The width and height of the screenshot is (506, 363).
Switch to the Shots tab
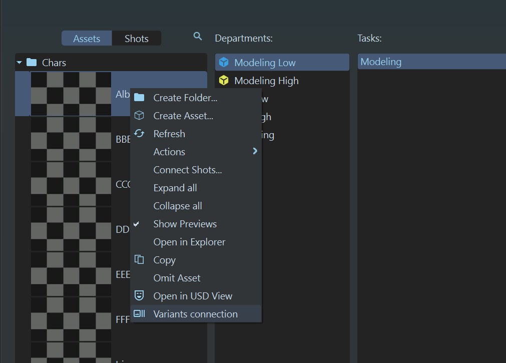(x=136, y=39)
